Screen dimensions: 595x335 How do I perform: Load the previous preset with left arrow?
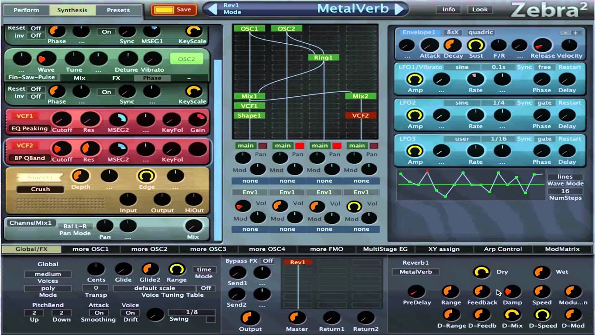[x=212, y=9]
